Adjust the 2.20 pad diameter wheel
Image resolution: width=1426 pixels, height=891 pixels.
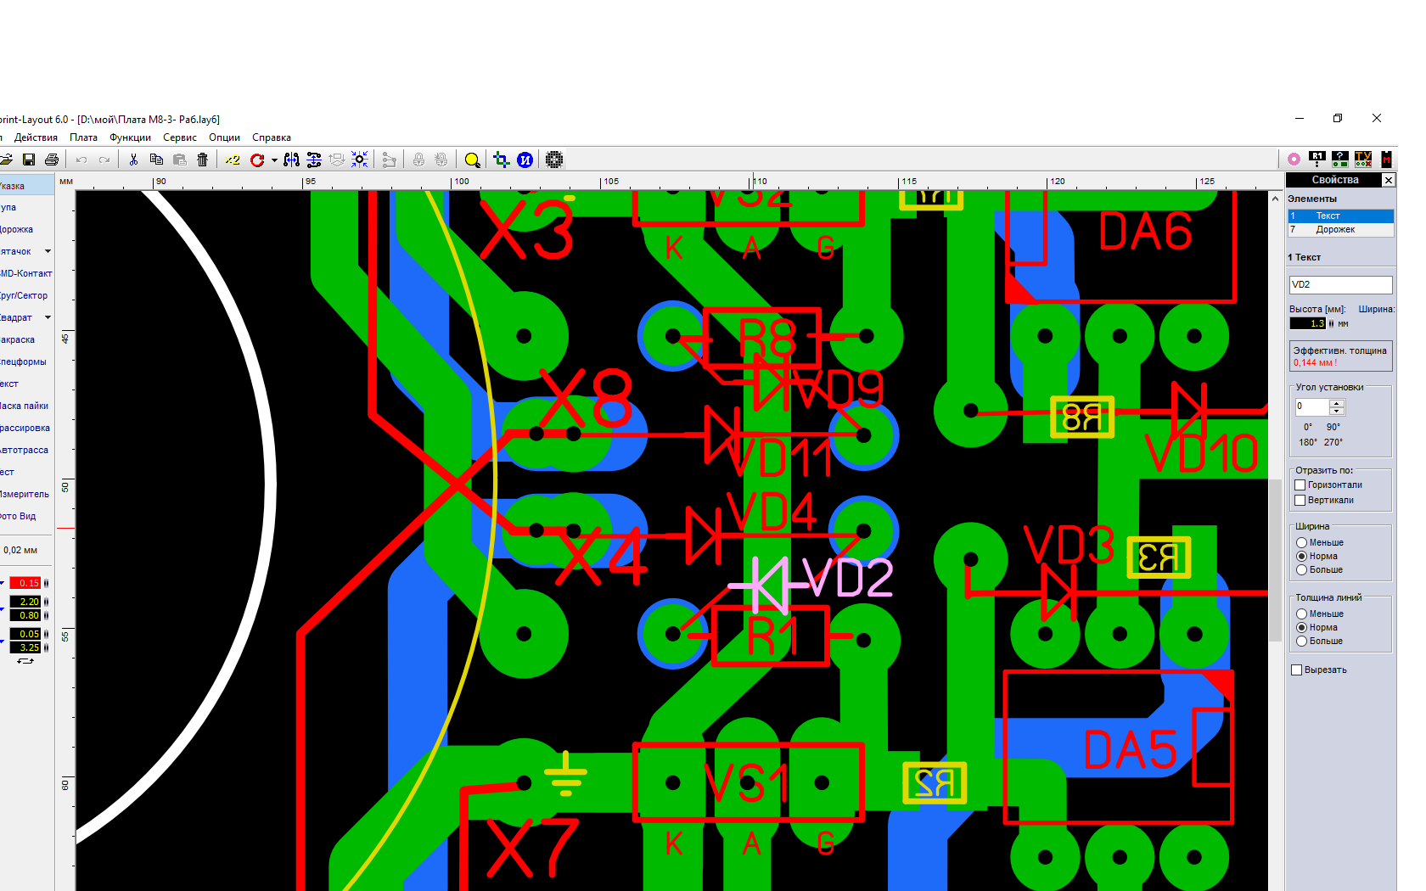coord(46,602)
